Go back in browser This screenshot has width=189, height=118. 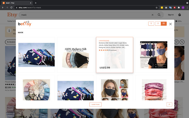pyautogui.click(x=3, y=7)
